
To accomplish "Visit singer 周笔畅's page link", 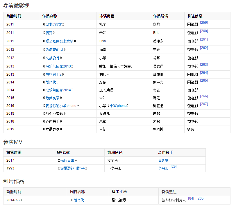I will tap(163, 160).
